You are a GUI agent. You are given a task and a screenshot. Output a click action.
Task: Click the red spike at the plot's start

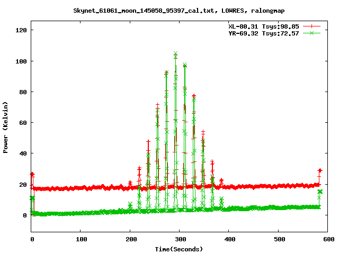point(32,174)
